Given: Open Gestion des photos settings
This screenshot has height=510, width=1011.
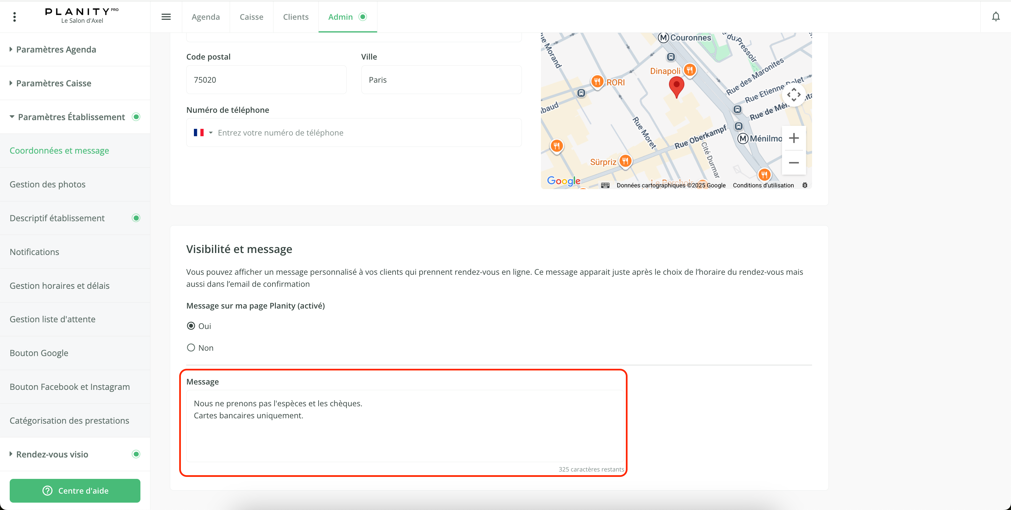Looking at the screenshot, I should [x=47, y=184].
